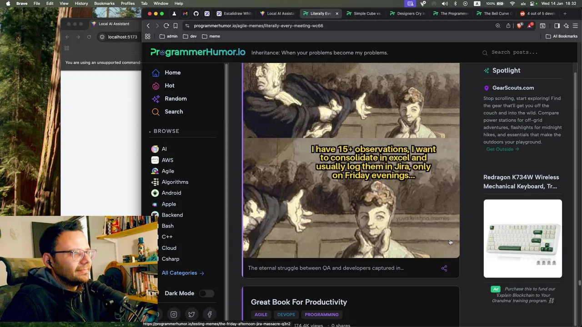This screenshot has height=327, width=582.
Task: Close the Literally Every Meeting tab
Action: (337, 14)
